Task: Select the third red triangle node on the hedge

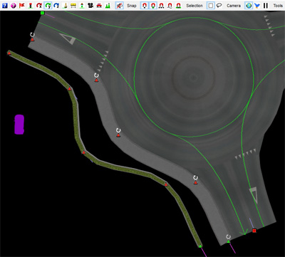Action: (83, 152)
